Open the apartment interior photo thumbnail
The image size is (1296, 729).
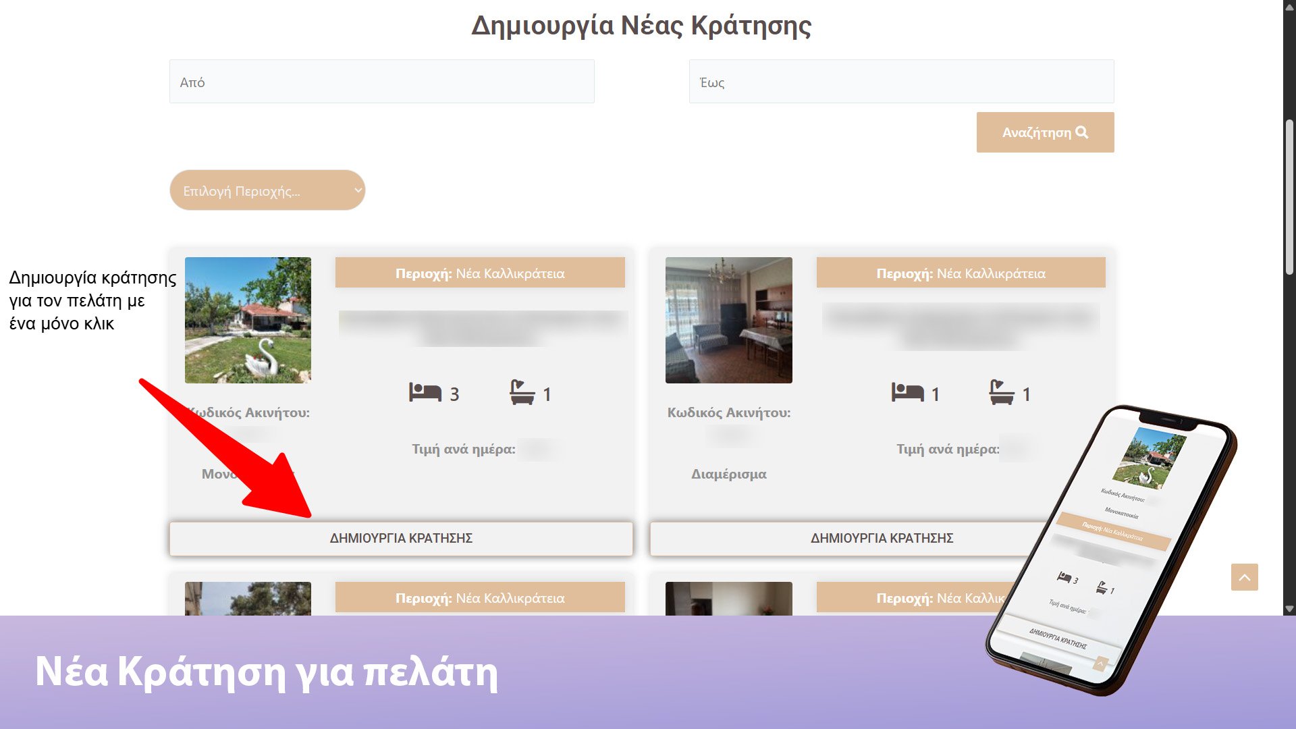click(x=728, y=320)
